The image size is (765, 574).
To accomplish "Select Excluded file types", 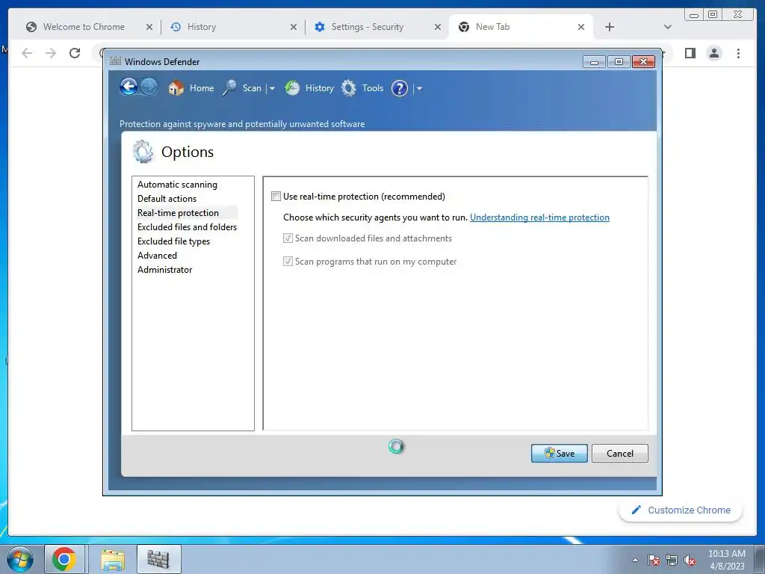I will pyautogui.click(x=173, y=241).
